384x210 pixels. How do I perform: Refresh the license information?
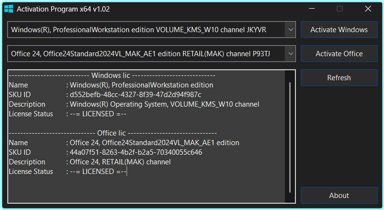pos(339,77)
